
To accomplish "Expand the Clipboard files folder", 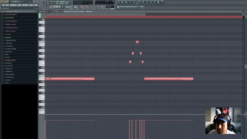I will pos(10,40).
